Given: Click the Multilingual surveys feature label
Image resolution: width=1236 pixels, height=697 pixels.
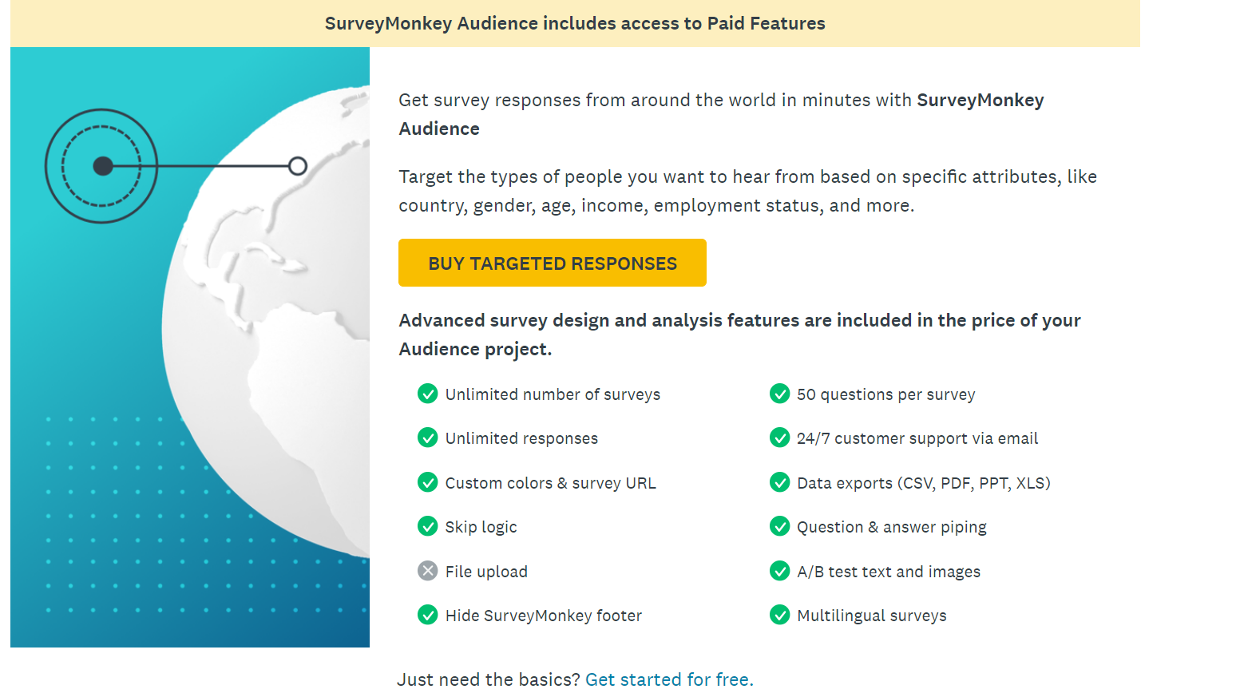Looking at the screenshot, I should pyautogui.click(x=871, y=616).
